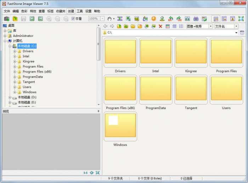This screenshot has width=248, height=183.
Task: Open the 图像+视频 file filter dropdown
Action: [211, 26]
